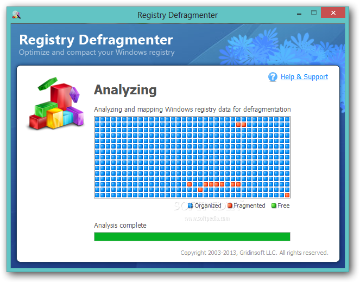Click the 'Free' legend label
360x283 pixels.
tap(283, 205)
